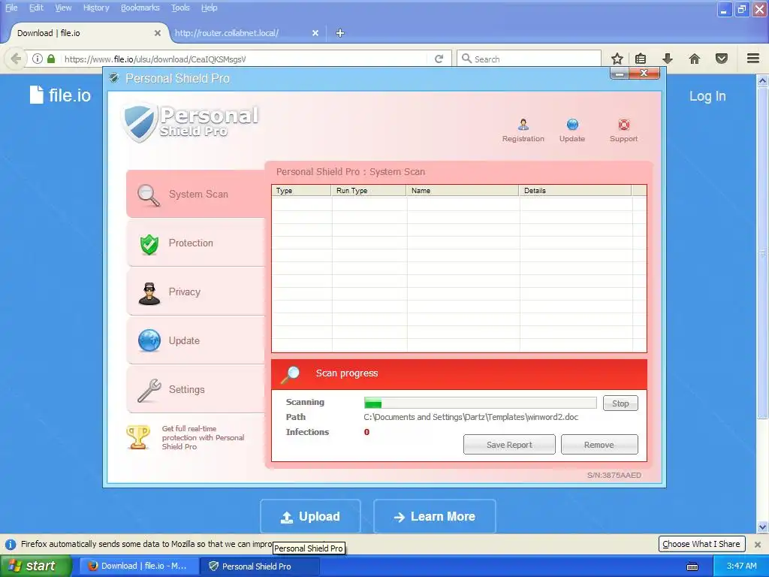
Task: Click the Personal Shield Pro shield logo
Action: 140,122
